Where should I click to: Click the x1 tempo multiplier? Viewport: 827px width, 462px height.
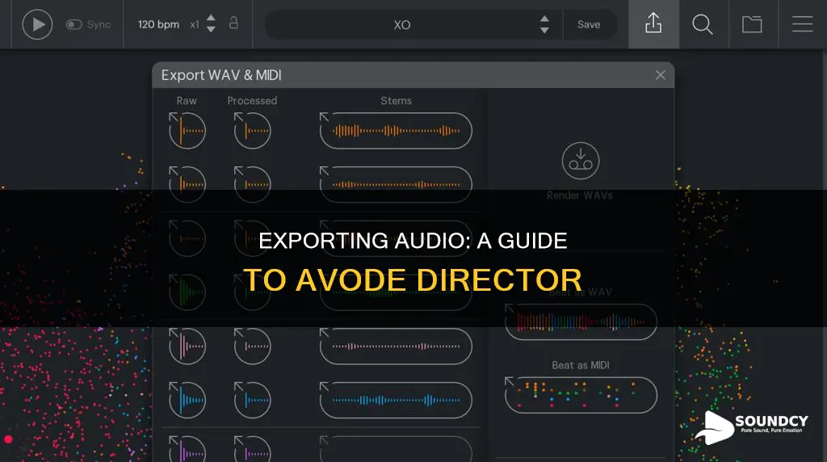click(x=195, y=24)
